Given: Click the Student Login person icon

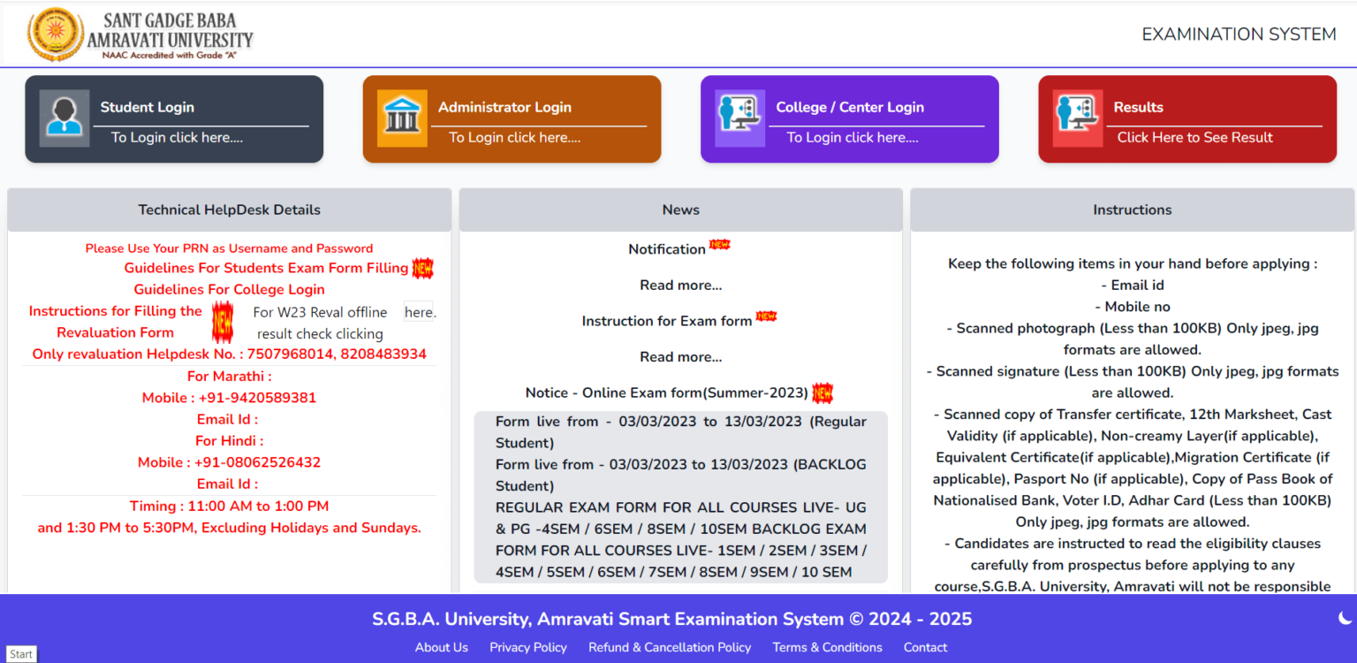Looking at the screenshot, I should 64,118.
